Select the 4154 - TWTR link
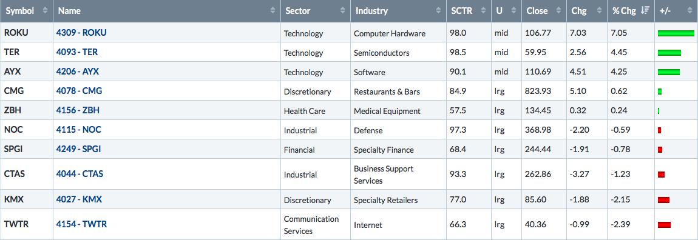Image resolution: width=698 pixels, height=240 pixels. click(x=81, y=224)
